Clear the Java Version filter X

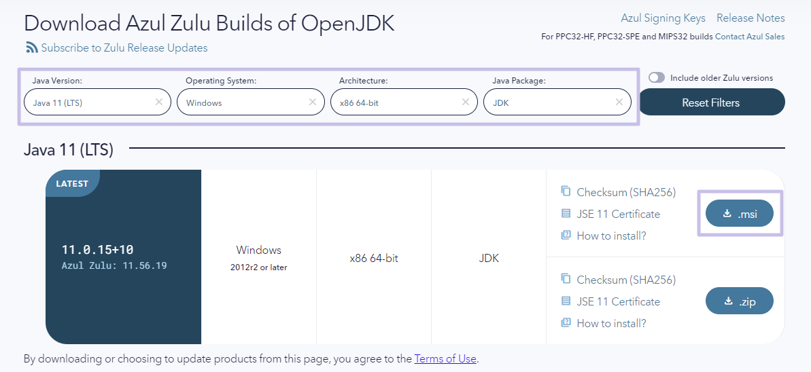tap(159, 102)
